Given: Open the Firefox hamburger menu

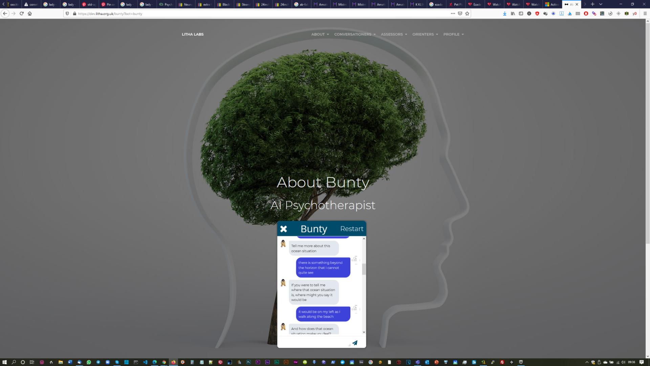Looking at the screenshot, I should pyautogui.click(x=645, y=14).
